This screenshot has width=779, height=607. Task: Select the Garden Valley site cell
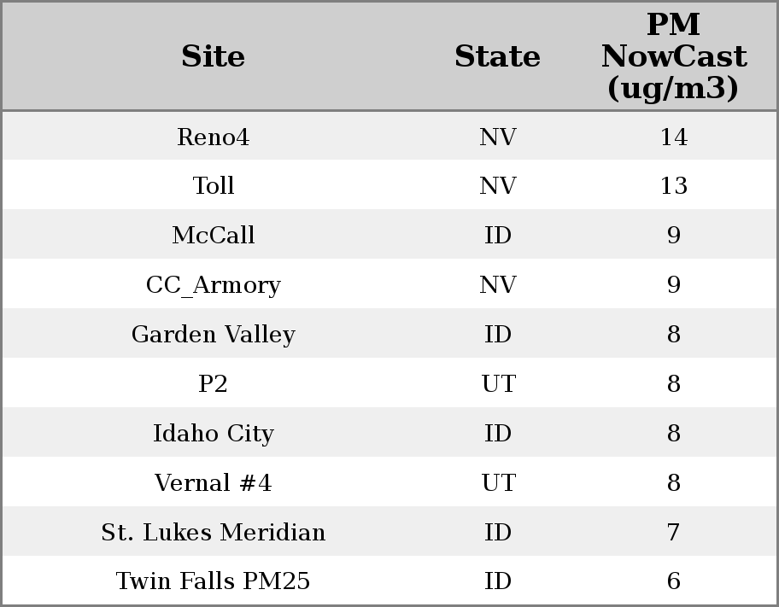213,334
